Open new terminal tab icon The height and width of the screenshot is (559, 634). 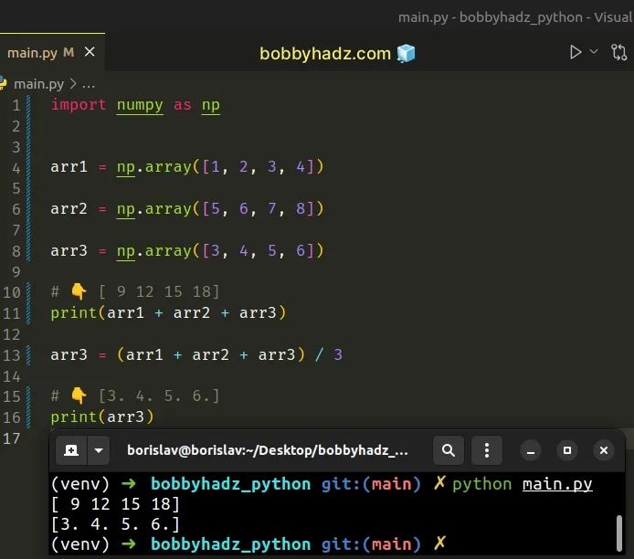point(71,450)
